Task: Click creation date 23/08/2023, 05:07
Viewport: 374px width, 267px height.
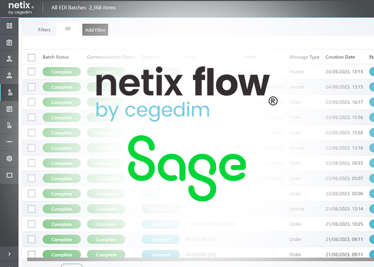Action: click(344, 178)
